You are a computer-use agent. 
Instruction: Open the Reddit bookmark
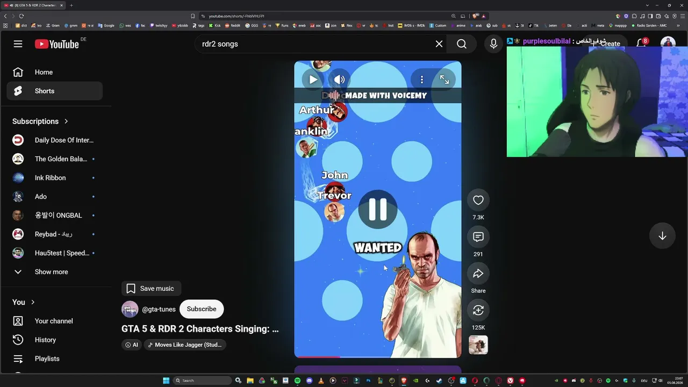[x=233, y=25]
